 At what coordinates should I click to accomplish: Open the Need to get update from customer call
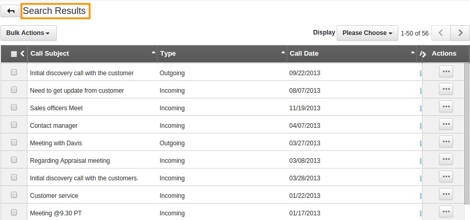(77, 91)
